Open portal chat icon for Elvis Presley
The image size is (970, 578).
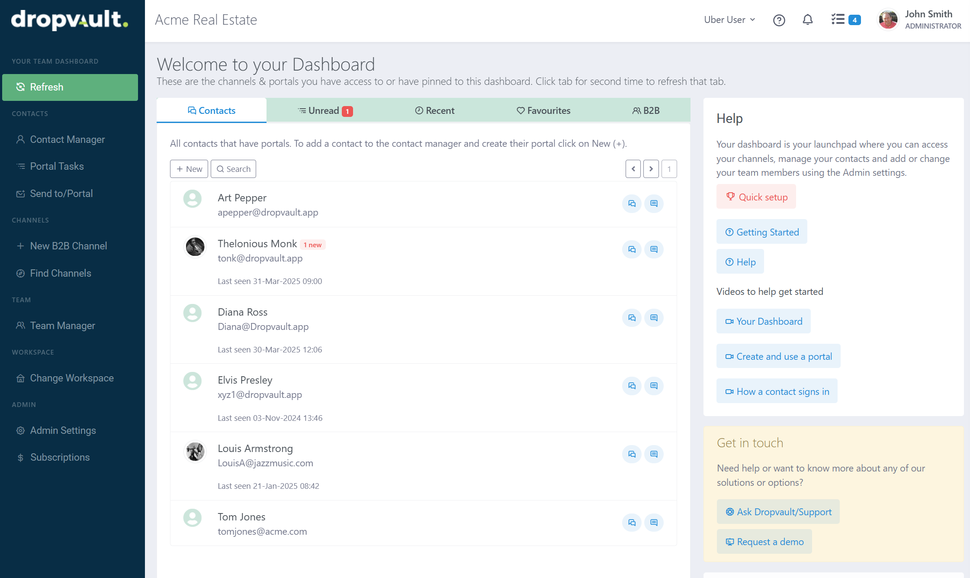[632, 386]
